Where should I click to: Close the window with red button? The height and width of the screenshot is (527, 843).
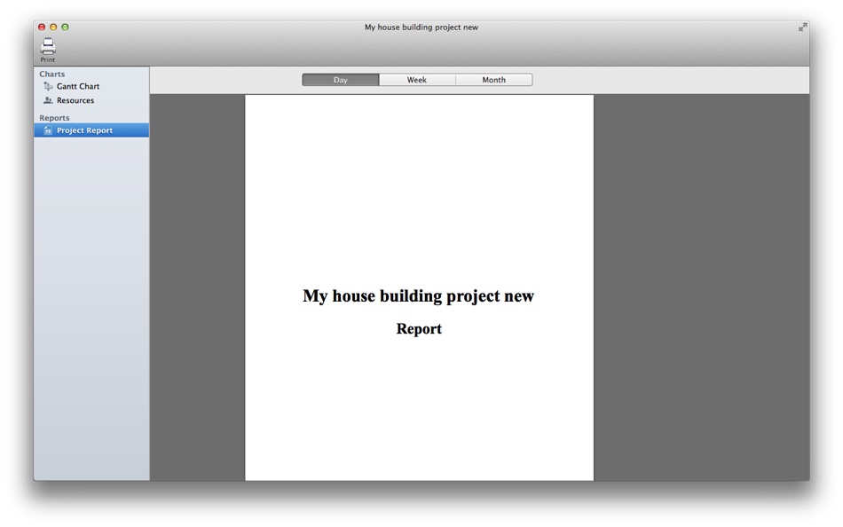pyautogui.click(x=42, y=27)
